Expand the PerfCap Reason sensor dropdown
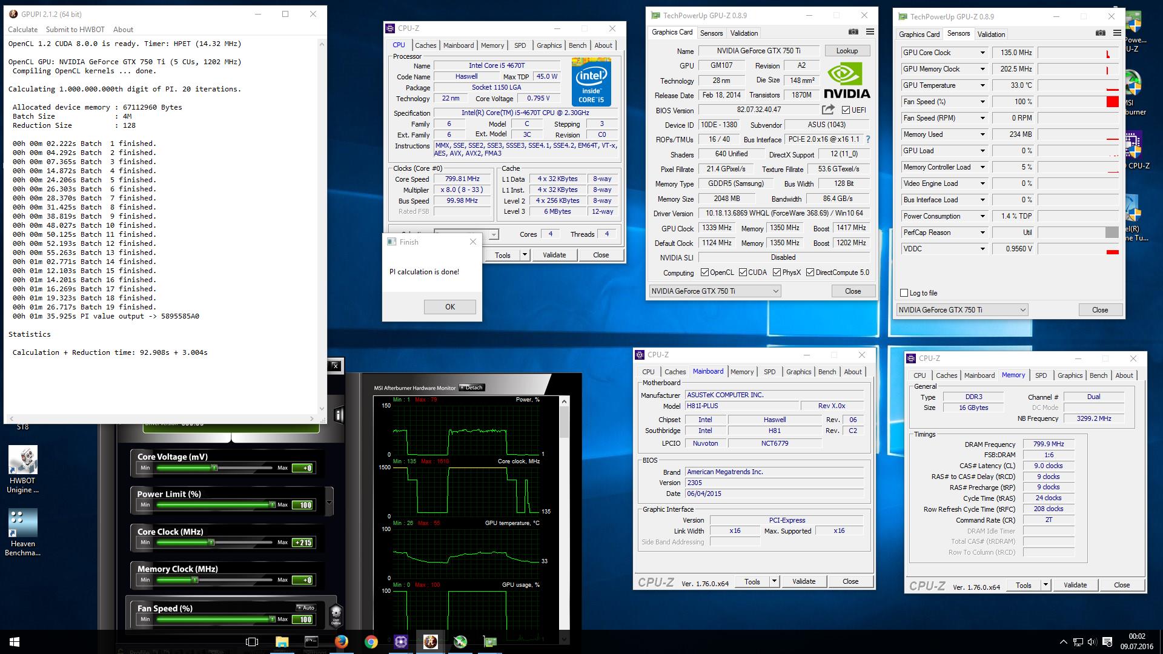The height and width of the screenshot is (654, 1163). click(x=982, y=233)
